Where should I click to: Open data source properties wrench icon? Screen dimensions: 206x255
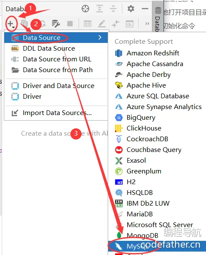56,24
